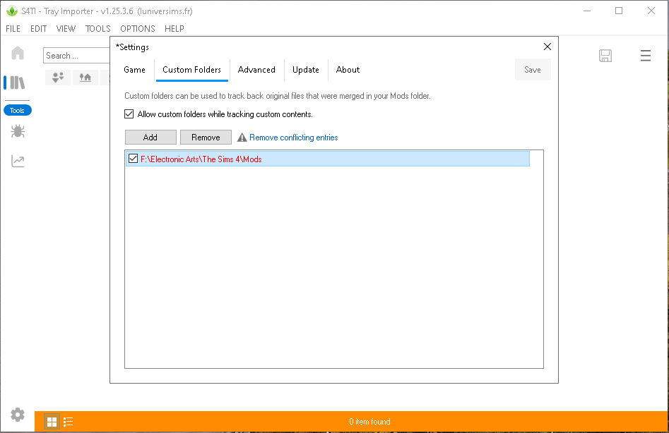The image size is (669, 433).
Task: Open the hamburger menu icon
Action: click(645, 56)
